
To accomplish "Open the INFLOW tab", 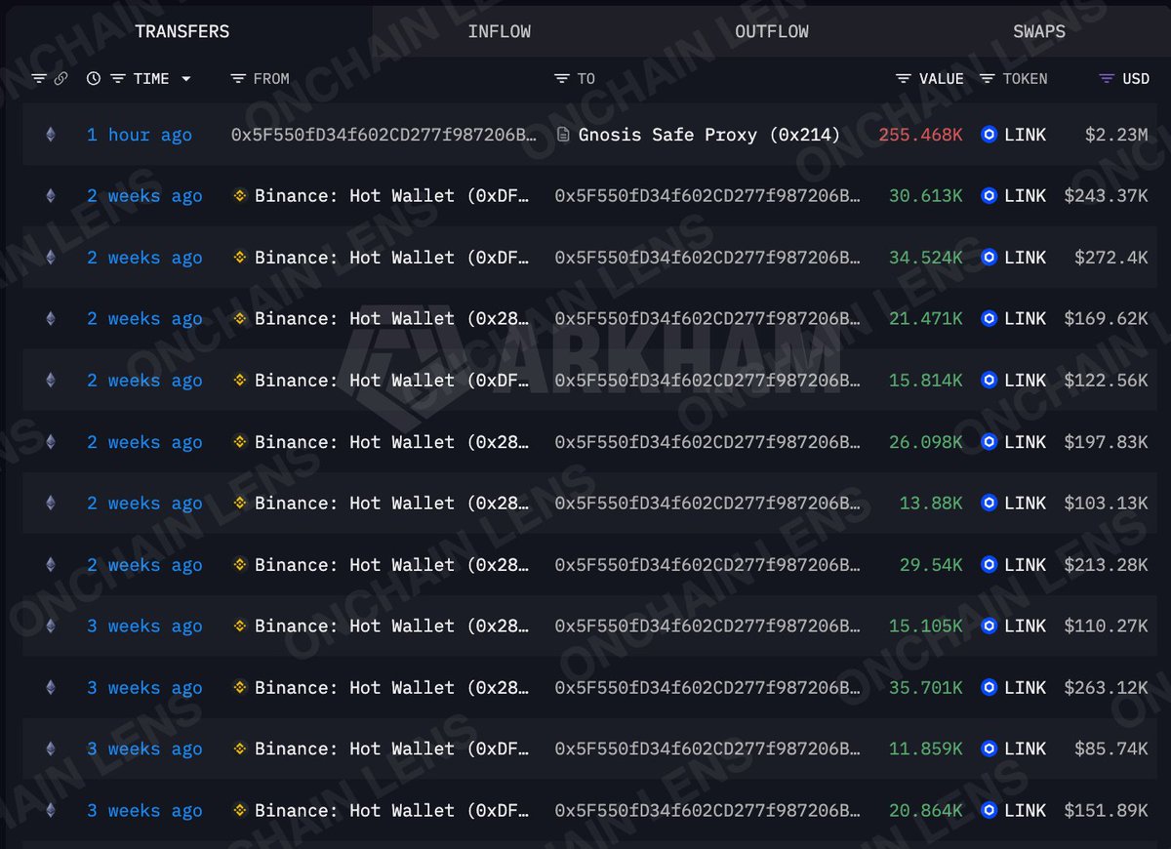I will (x=499, y=31).
